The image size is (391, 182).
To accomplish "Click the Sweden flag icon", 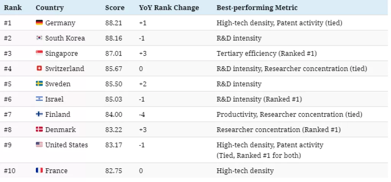I will coord(39,84).
